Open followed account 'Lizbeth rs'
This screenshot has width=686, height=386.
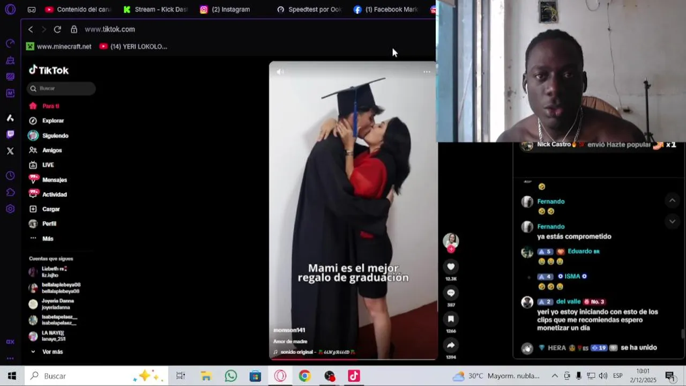point(48,272)
